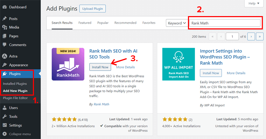Open the Comments section
The width and height of the screenshot is (266, 139).
(x=17, y=45)
